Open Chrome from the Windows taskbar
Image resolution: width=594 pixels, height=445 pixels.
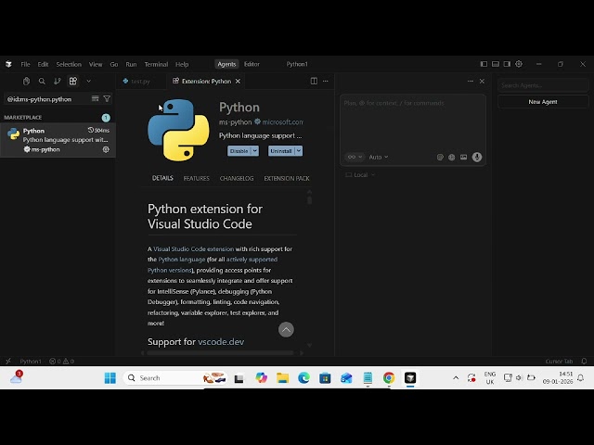[x=389, y=378]
